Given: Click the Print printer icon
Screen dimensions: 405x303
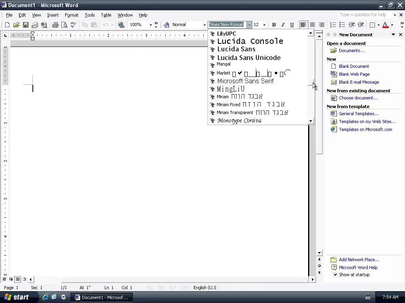Looking at the screenshot, I should pyautogui.click(x=55, y=25).
